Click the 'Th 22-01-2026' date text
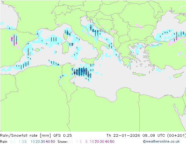This screenshot has width=186, height=144. click(x=123, y=135)
